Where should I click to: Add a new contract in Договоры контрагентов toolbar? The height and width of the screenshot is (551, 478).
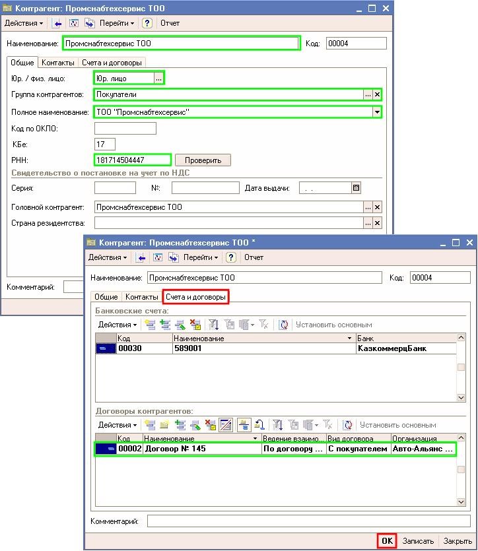click(150, 425)
